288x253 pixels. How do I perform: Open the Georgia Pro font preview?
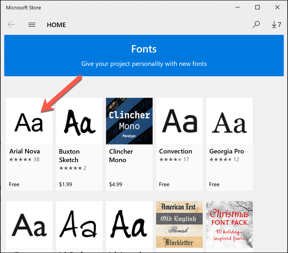coord(229,121)
